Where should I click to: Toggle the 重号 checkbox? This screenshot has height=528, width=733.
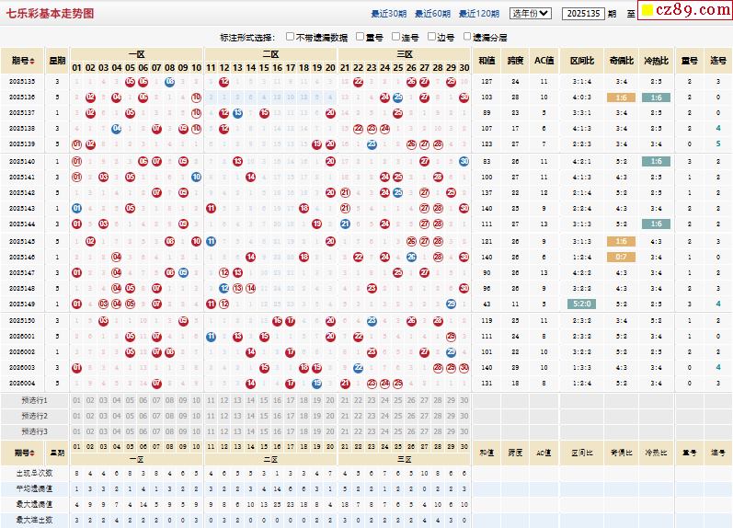click(359, 37)
